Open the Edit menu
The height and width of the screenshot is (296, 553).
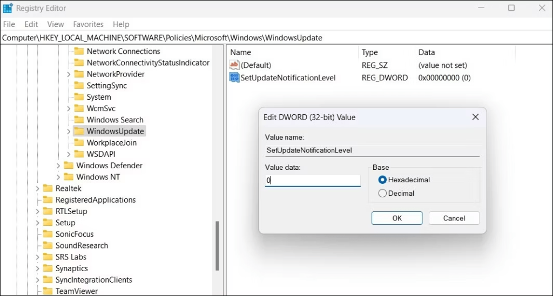(x=31, y=24)
